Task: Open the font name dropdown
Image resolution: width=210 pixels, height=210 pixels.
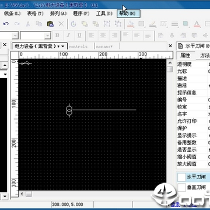Action: pyautogui.click(x=15, y=36)
